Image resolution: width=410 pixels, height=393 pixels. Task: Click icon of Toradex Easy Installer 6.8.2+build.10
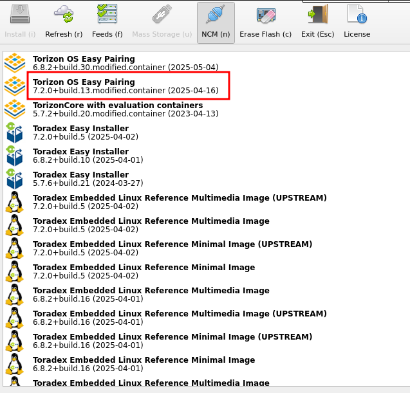15,156
